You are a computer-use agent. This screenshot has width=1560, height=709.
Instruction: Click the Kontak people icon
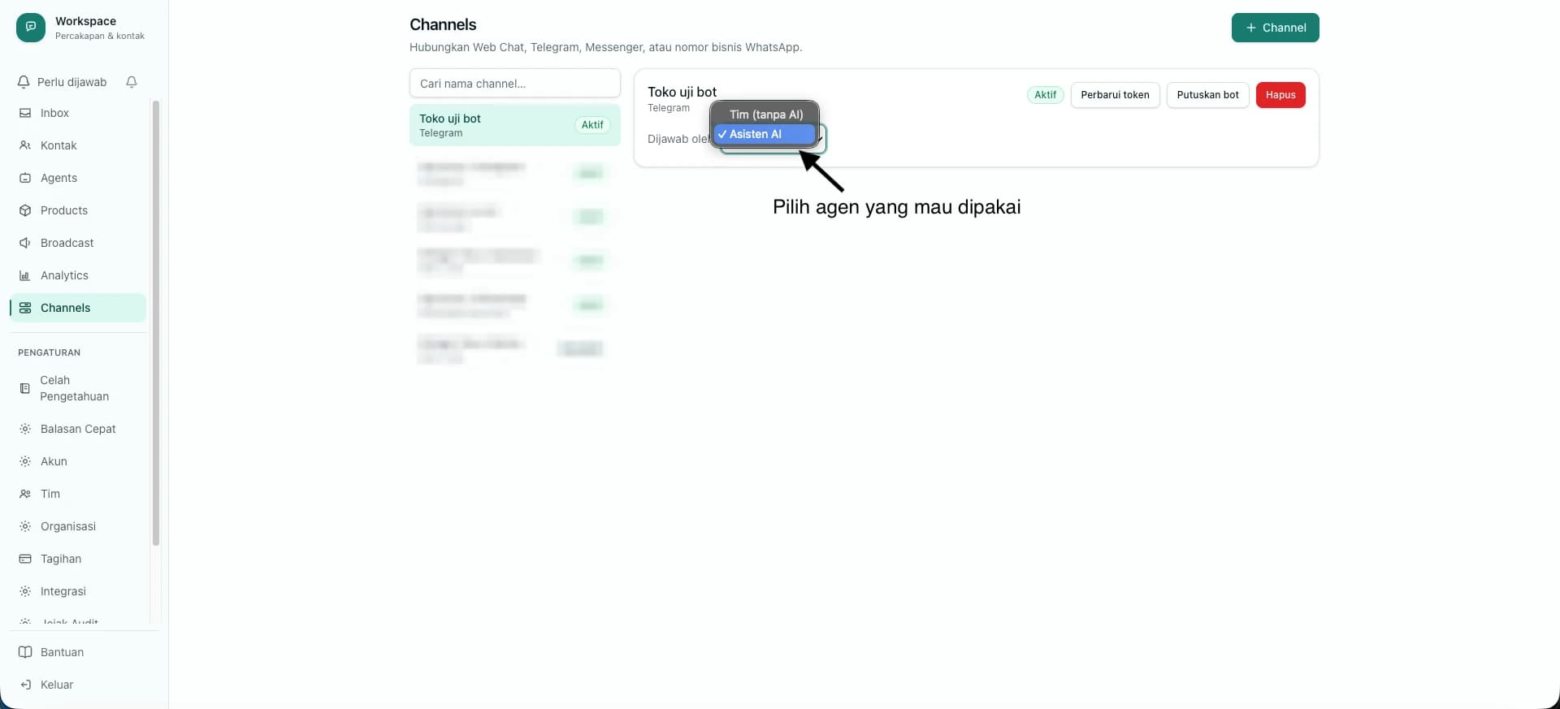coord(25,145)
